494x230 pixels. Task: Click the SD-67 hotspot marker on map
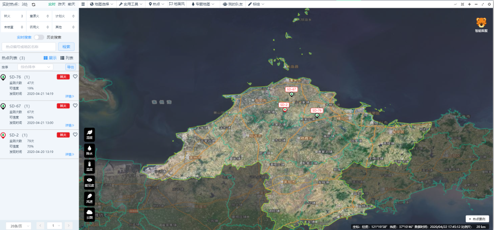[291, 94]
